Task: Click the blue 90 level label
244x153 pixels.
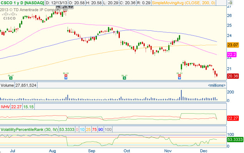Action: (100, 129)
